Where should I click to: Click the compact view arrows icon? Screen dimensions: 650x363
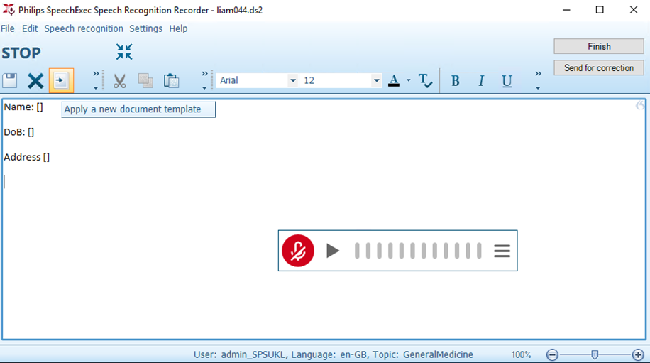[124, 52]
